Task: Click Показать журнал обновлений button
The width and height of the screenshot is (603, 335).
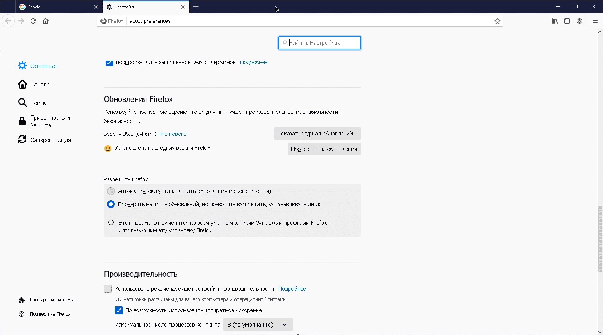Action: (x=317, y=134)
